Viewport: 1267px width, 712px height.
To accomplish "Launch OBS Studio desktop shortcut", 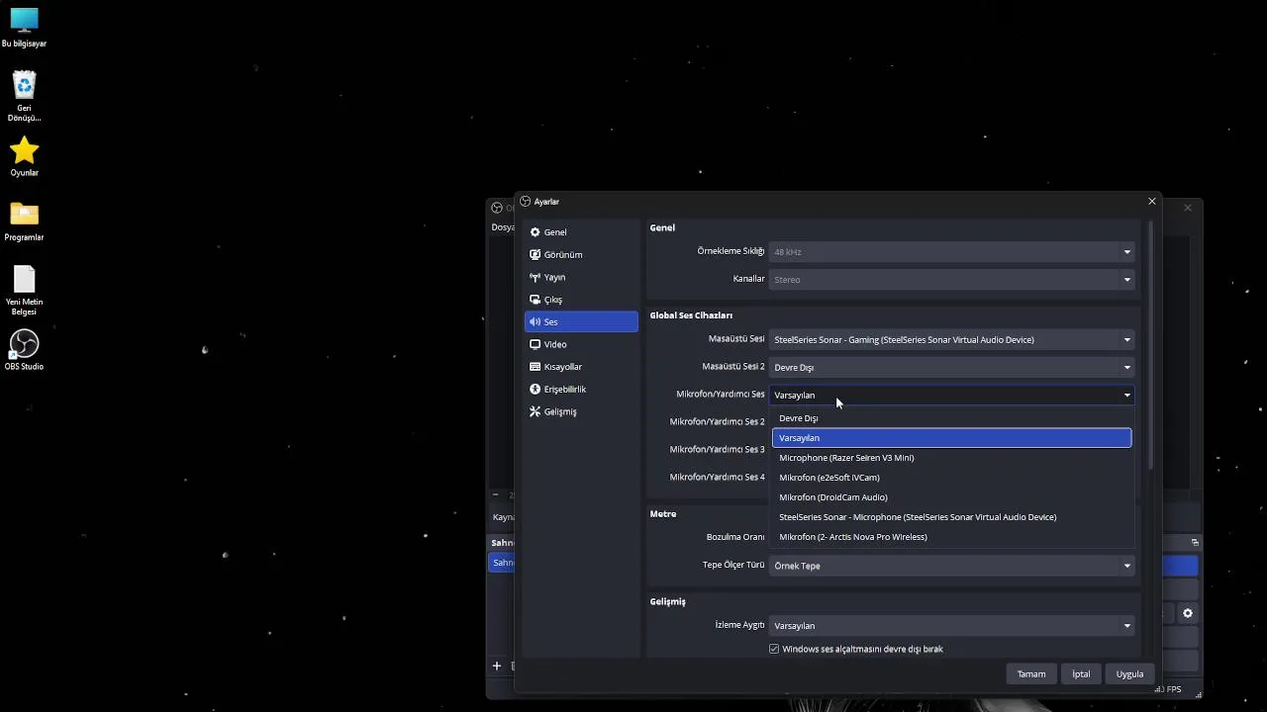I will pyautogui.click(x=24, y=350).
